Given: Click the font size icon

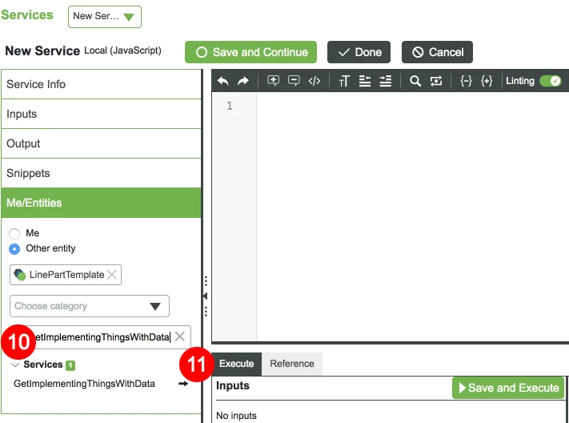Looking at the screenshot, I should pos(344,81).
